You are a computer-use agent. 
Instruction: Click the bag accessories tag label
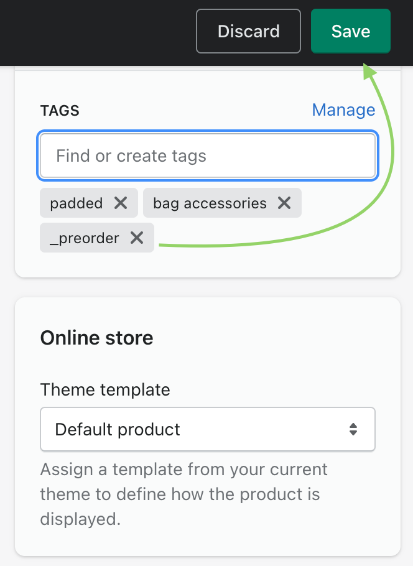click(210, 203)
